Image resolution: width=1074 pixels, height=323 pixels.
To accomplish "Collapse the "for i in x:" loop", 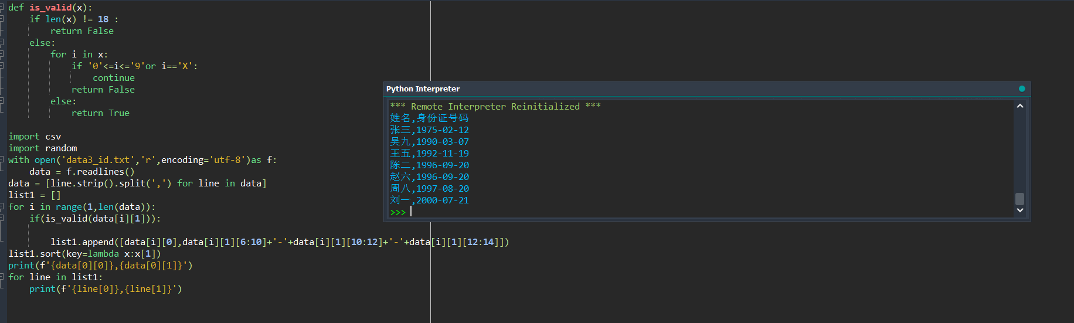I will [x=2, y=55].
